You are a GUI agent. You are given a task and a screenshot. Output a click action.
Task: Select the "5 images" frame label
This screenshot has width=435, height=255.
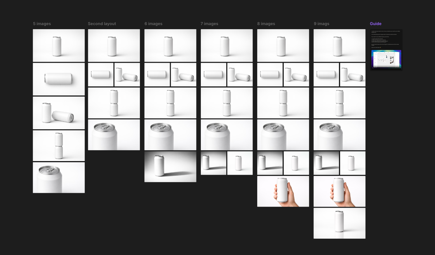tap(42, 24)
